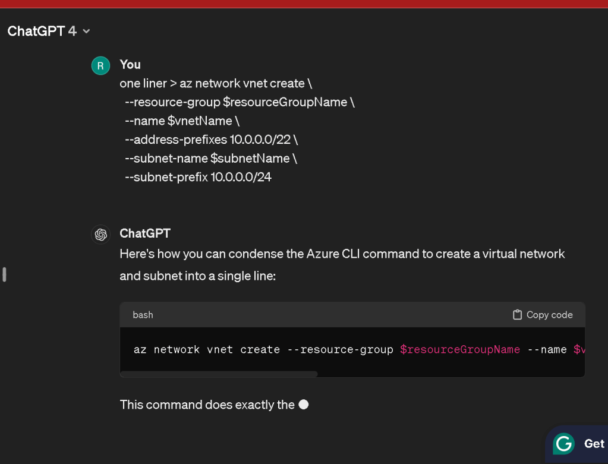
Task: Copy the bash code using Copy code
Action: [543, 315]
